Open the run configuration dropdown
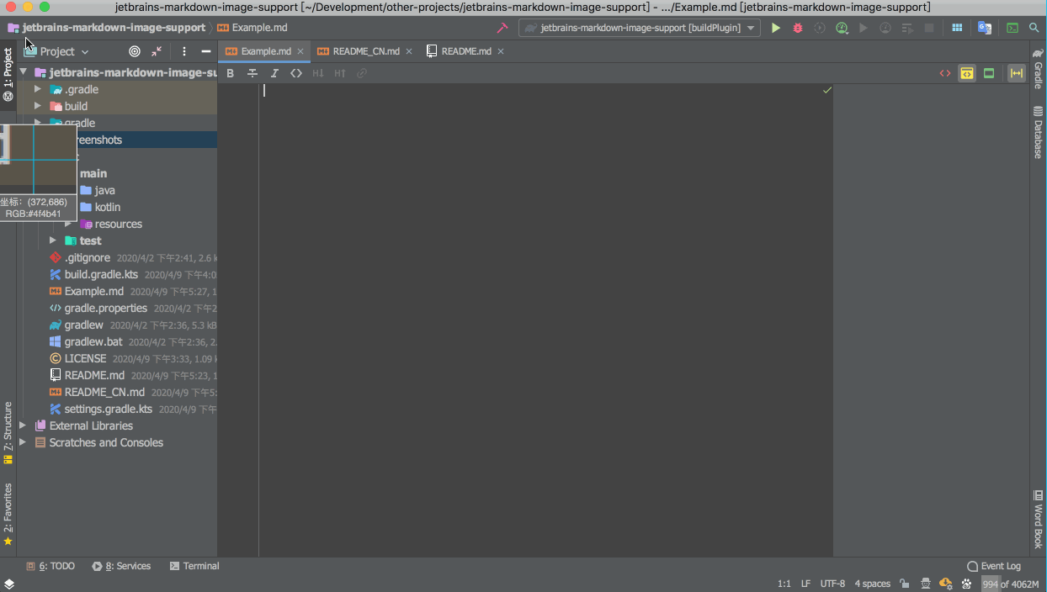The height and width of the screenshot is (592, 1047). 640,28
